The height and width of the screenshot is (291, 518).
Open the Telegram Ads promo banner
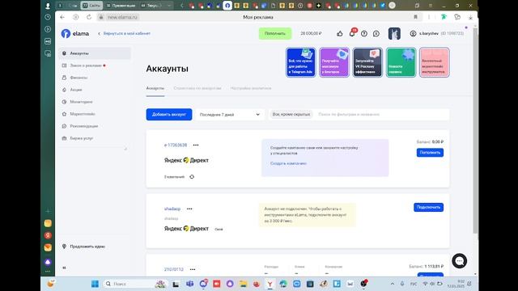pos(300,62)
